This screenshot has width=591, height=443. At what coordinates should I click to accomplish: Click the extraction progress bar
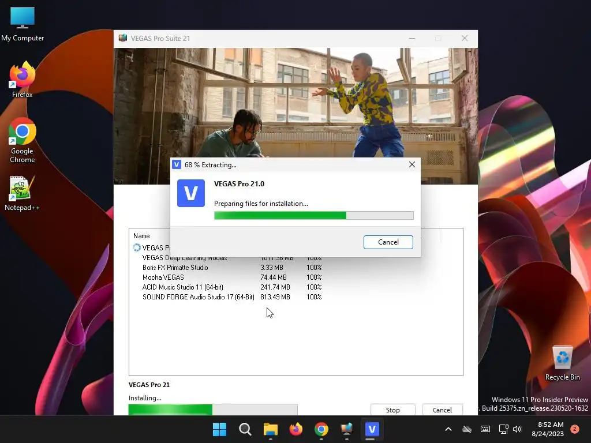313,216
